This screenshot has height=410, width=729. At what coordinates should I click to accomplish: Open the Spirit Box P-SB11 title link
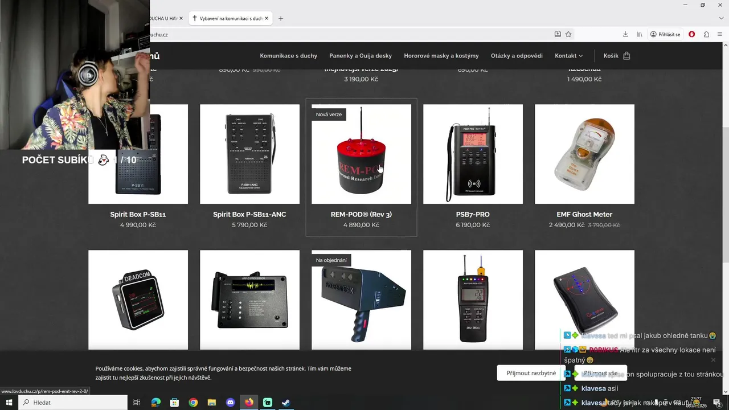(138, 214)
